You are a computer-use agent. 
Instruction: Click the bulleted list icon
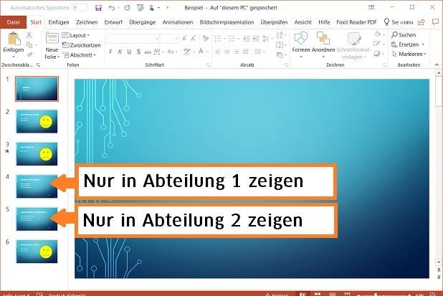point(218,39)
